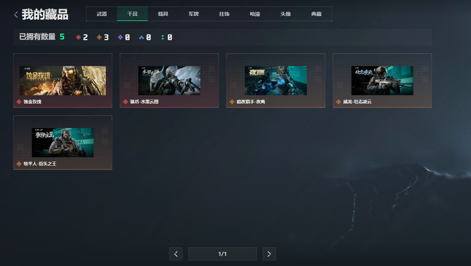Open the 挂饰 tab
The height and width of the screenshot is (266, 471).
click(x=225, y=14)
